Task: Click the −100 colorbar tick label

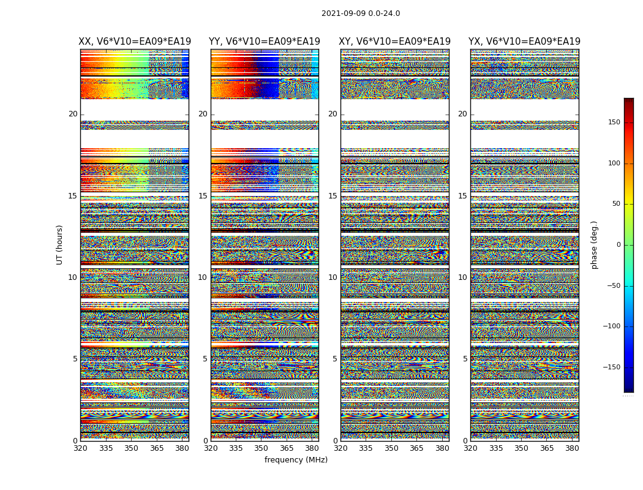Action: click(611, 326)
